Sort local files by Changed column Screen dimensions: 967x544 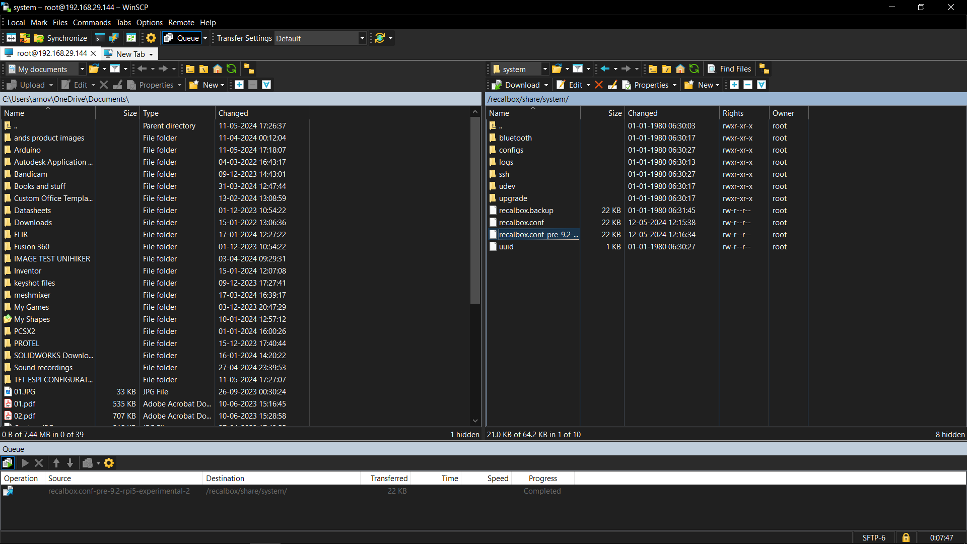point(262,113)
